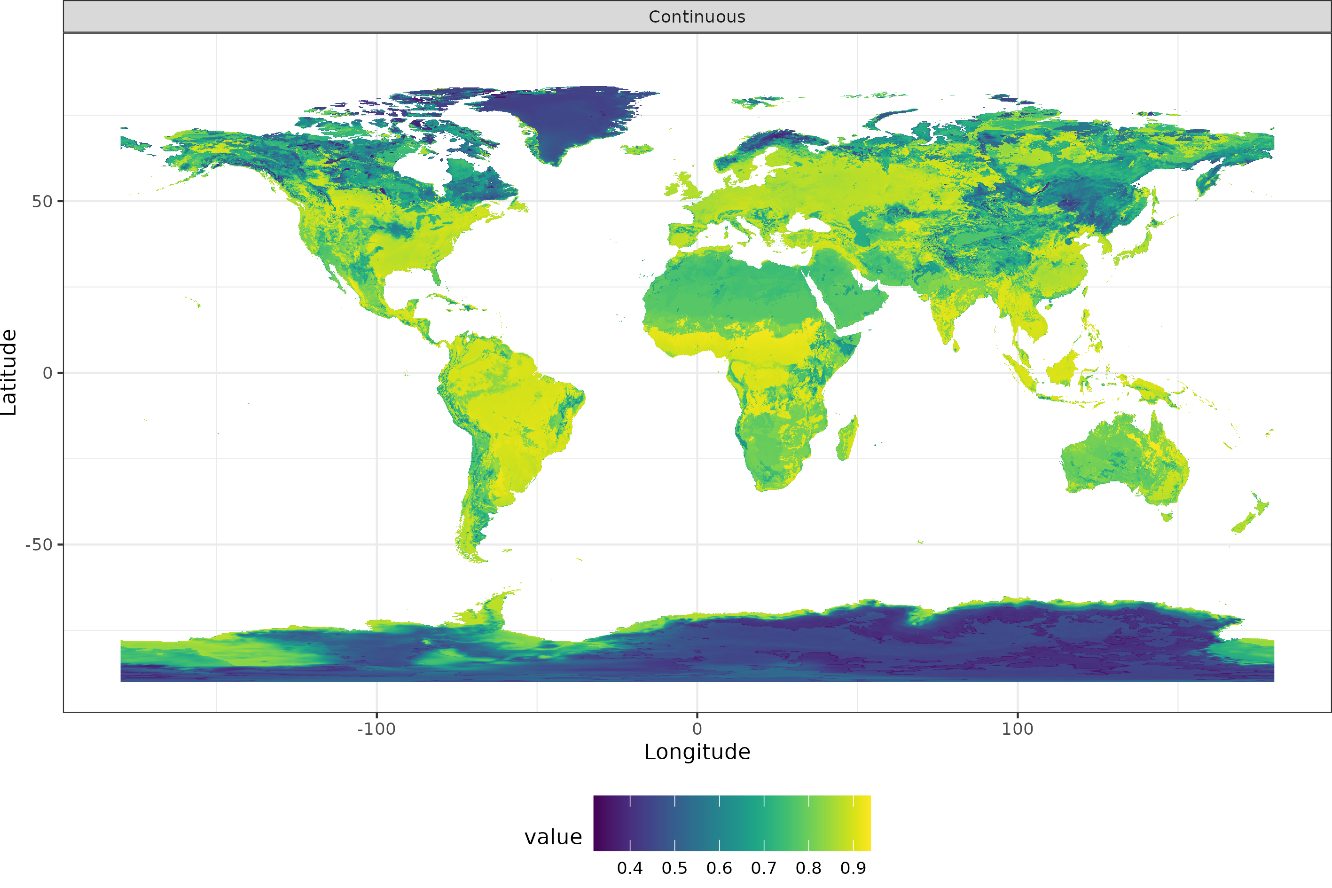
Task: Click the -100 longitude tick label
Action: pyautogui.click(x=376, y=730)
